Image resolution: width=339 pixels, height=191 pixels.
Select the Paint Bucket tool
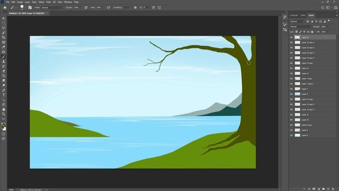4,76
